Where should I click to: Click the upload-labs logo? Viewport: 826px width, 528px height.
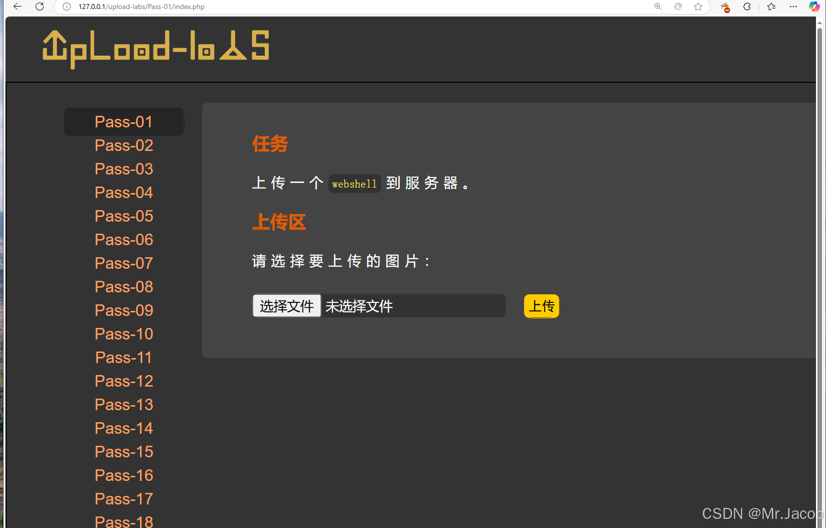tap(156, 49)
